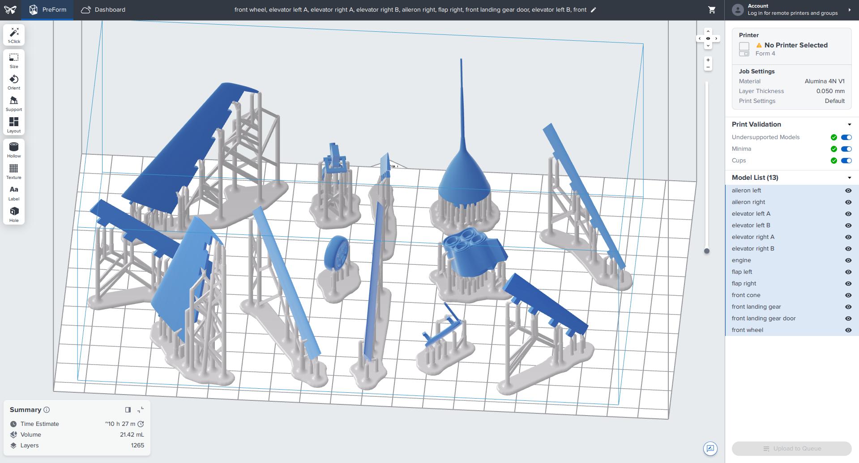The height and width of the screenshot is (463, 859).
Task: Select the Hole tool
Action: point(14,214)
